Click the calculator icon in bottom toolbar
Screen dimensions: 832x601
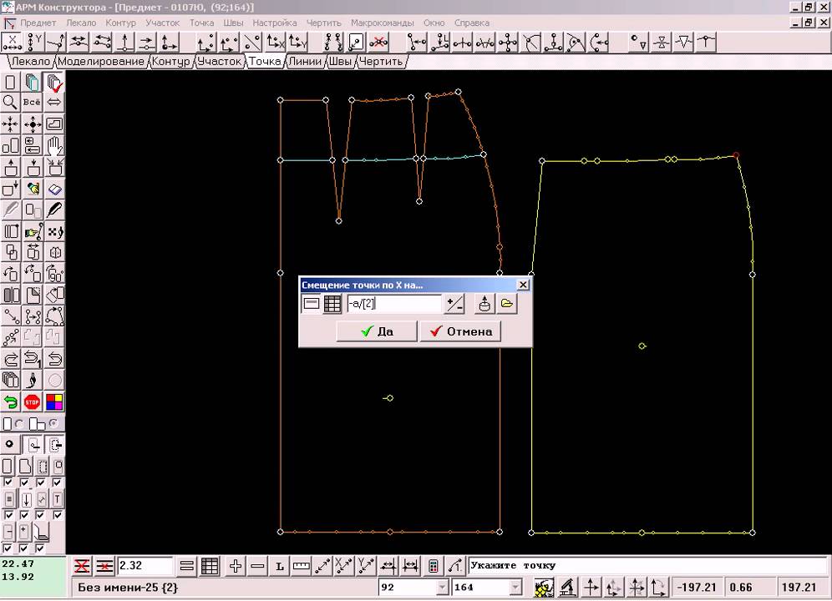pyautogui.click(x=433, y=566)
